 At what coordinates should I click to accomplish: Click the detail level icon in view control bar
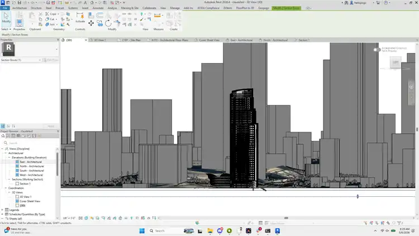80,218
